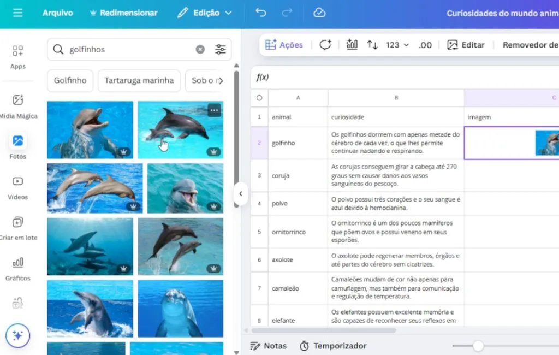Open the hamburger main menu

tap(18, 13)
